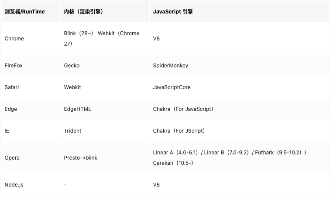The width and height of the screenshot is (330, 197).
Task: Select the Chakra (For JScript) cell
Action: tap(179, 131)
